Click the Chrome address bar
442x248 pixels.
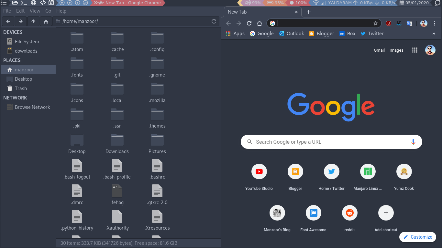324,23
